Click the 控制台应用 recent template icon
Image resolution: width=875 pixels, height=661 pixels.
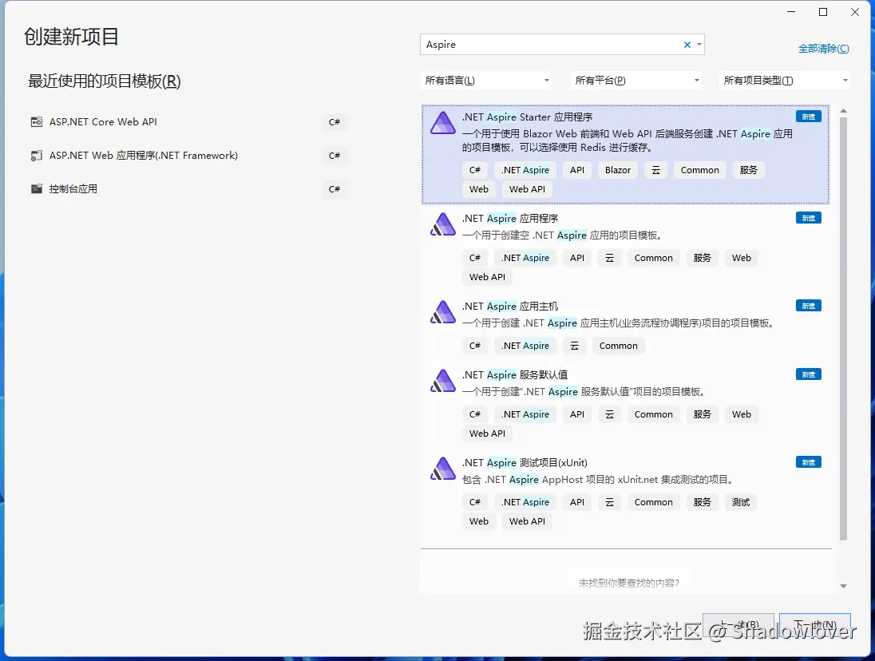36,188
